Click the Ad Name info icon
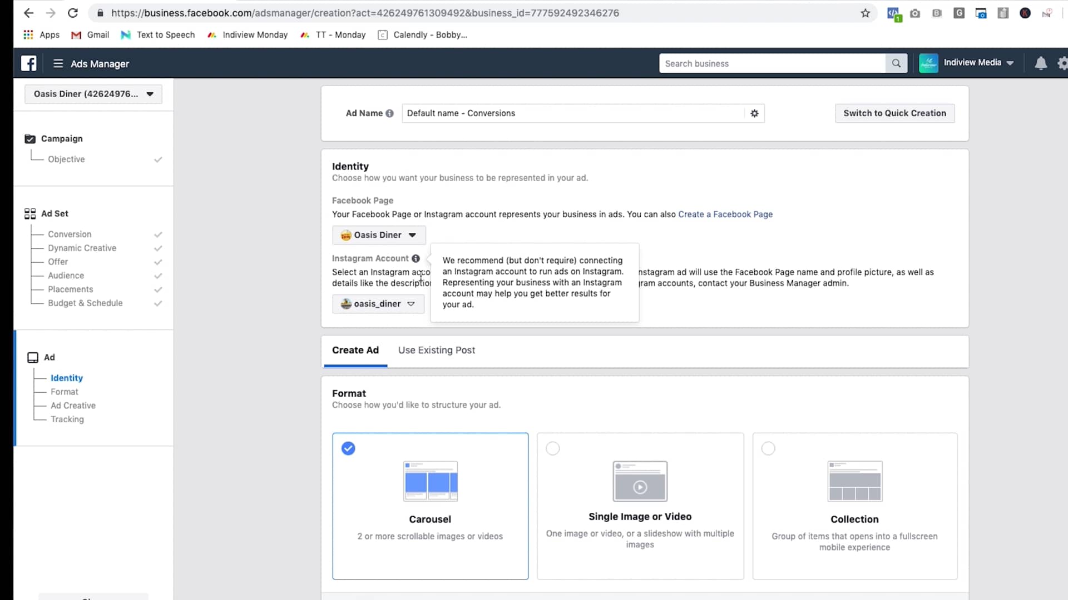Image resolution: width=1068 pixels, height=600 pixels. (x=390, y=113)
